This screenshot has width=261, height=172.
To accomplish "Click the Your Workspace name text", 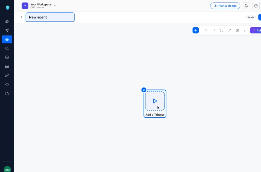I will coord(41,4).
